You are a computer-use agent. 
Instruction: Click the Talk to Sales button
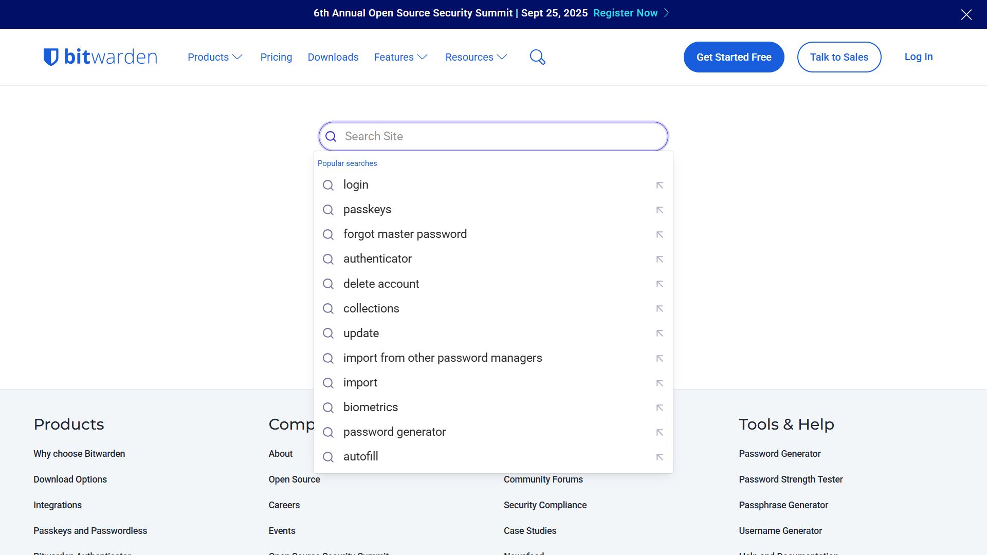pyautogui.click(x=839, y=57)
